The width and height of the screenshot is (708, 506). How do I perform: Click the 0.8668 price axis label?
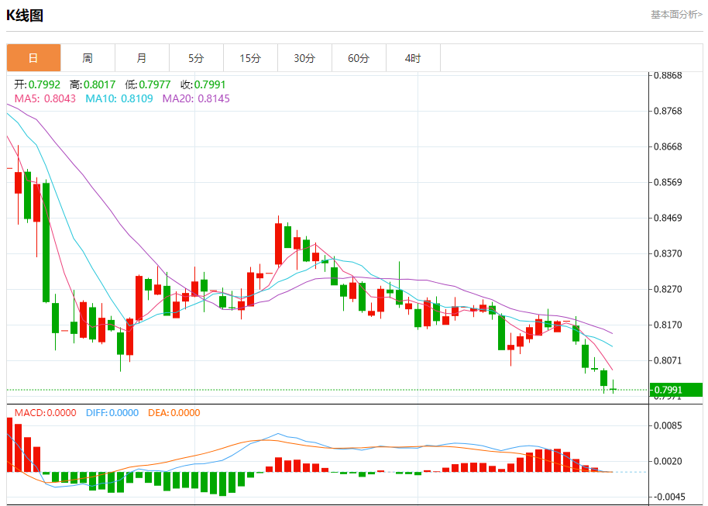click(x=668, y=146)
